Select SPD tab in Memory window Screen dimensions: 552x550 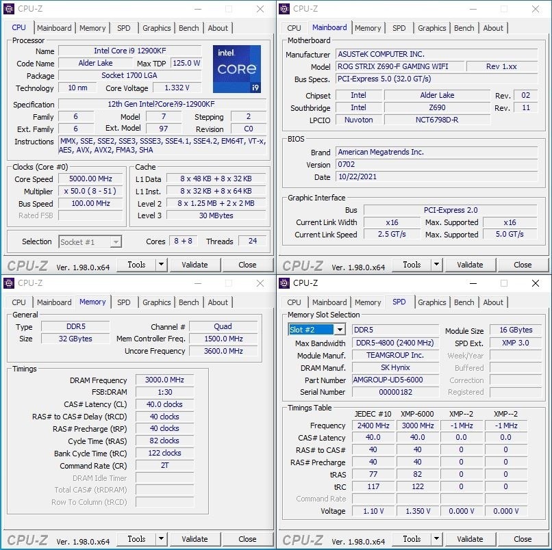[x=123, y=302]
